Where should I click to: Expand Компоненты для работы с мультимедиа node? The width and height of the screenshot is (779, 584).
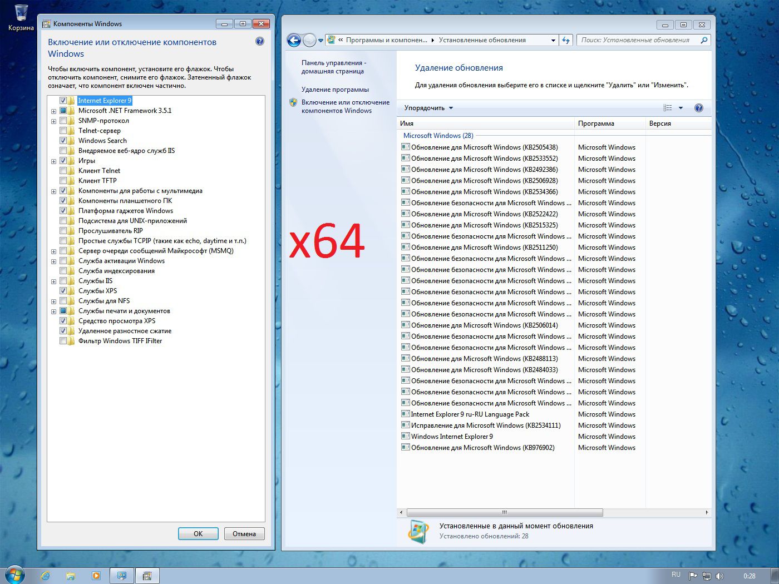(53, 191)
